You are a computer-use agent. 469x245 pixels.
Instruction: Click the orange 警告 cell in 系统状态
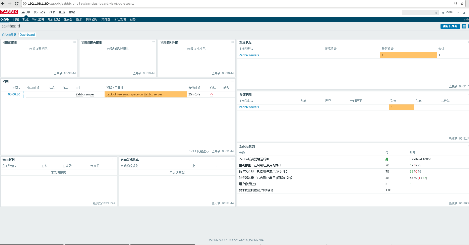tap(401, 107)
